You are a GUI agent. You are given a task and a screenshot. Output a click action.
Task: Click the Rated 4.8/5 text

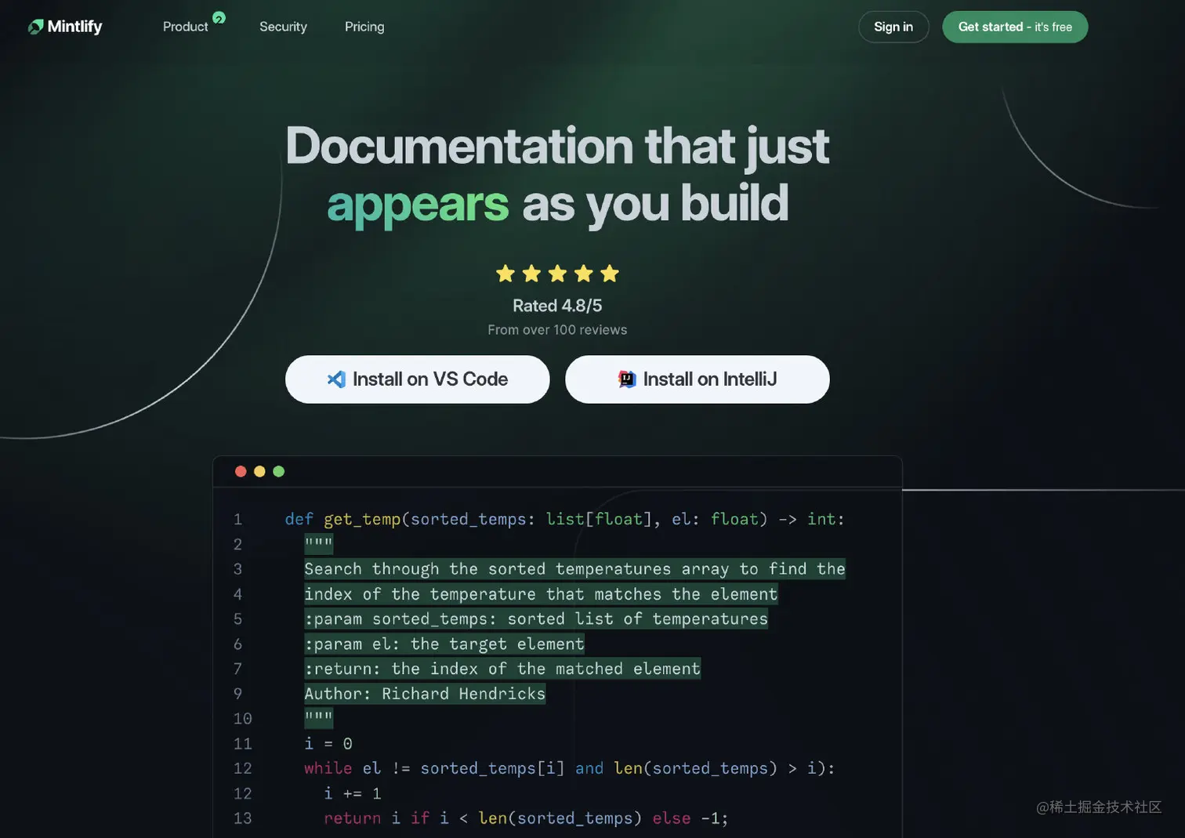pos(557,306)
